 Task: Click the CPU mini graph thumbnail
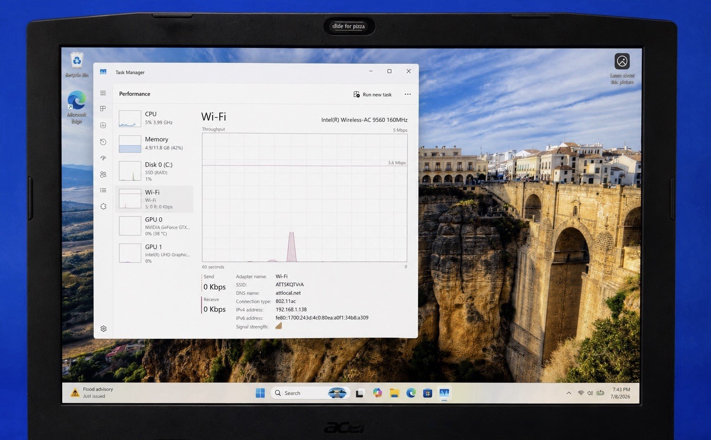click(x=130, y=118)
